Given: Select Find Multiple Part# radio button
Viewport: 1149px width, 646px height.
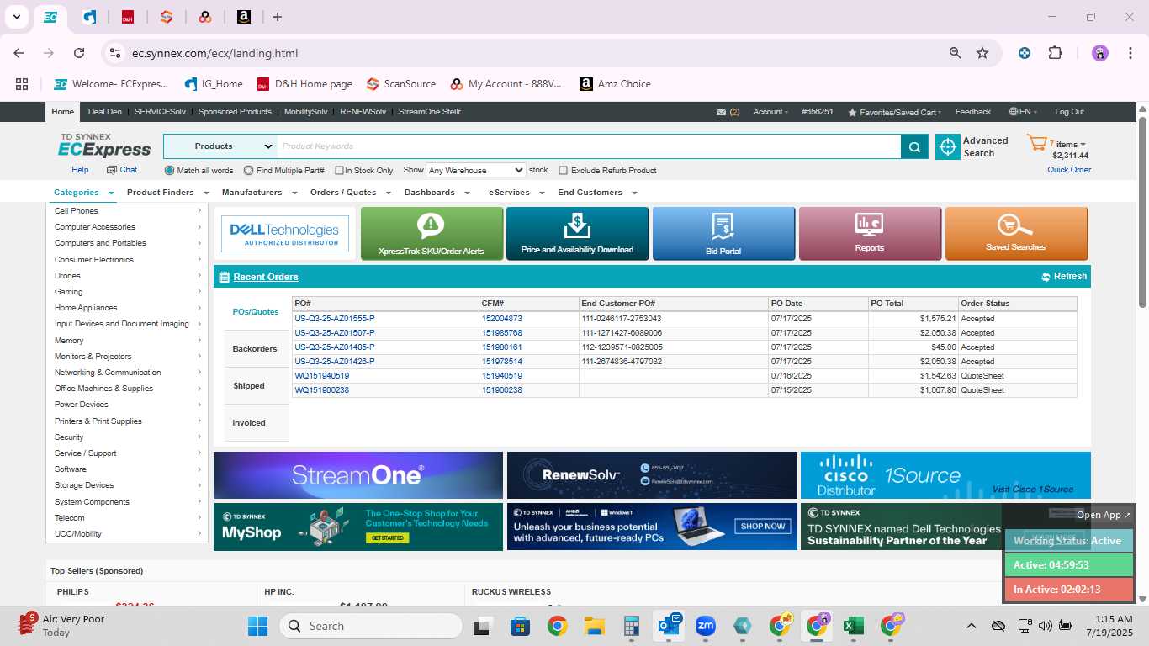Looking at the screenshot, I should tap(248, 170).
